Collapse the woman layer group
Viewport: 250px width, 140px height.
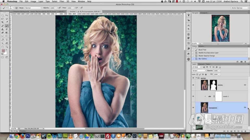pyautogui.click(x=196, y=78)
